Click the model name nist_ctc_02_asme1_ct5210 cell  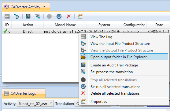point(65,32)
